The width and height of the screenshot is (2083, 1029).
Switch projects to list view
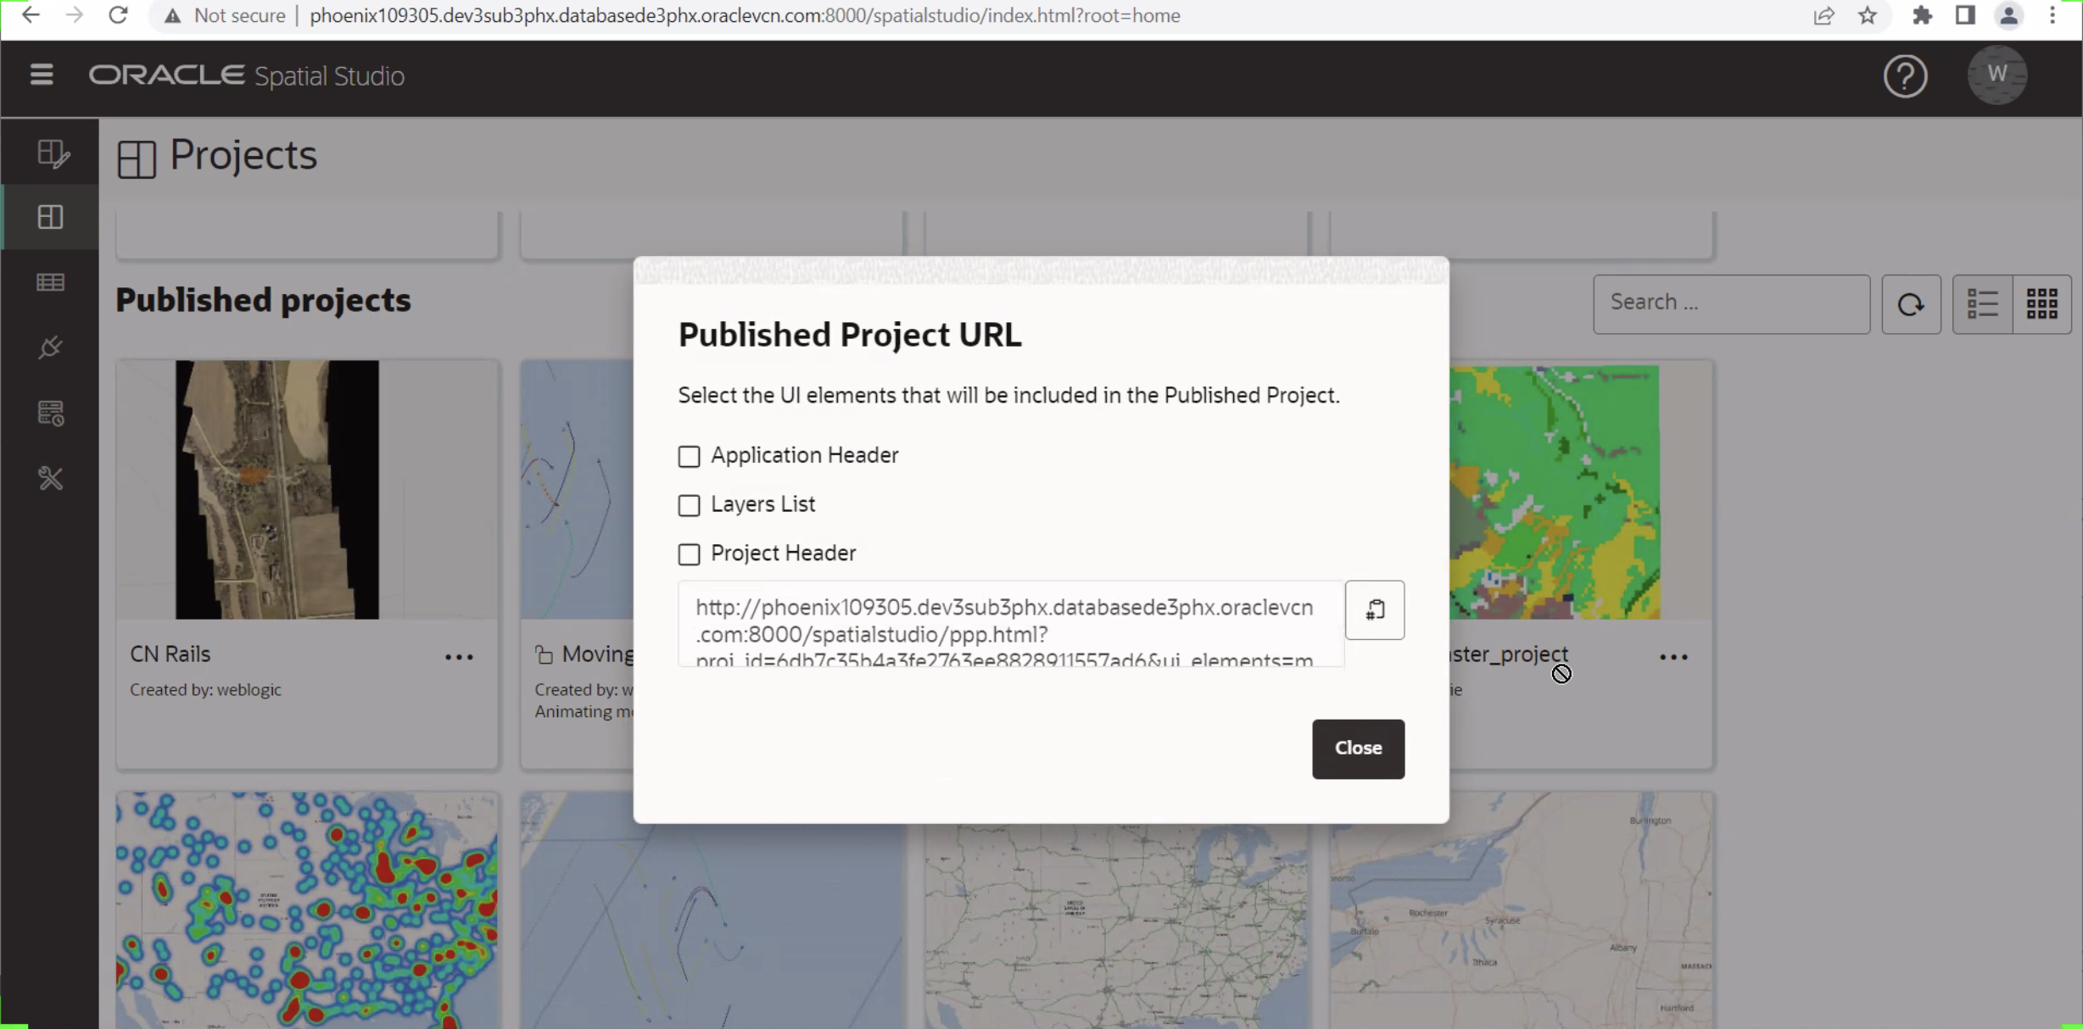point(1983,304)
